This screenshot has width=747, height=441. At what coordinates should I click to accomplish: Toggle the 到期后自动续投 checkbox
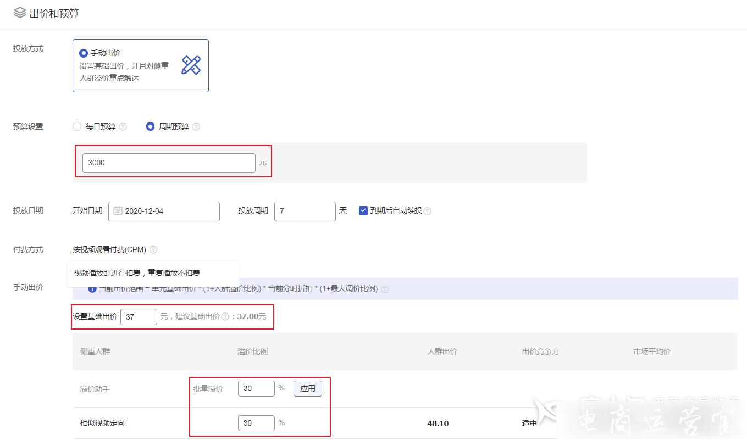click(x=363, y=210)
